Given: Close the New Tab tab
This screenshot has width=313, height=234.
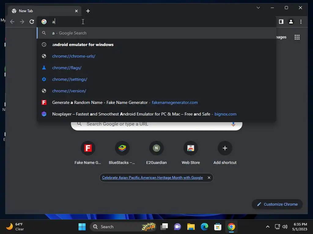Looking at the screenshot, I should (76, 11).
